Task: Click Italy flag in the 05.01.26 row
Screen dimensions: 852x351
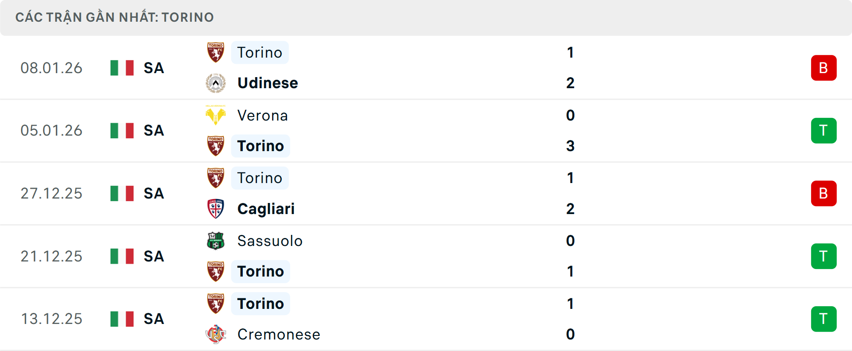Action: point(122,131)
